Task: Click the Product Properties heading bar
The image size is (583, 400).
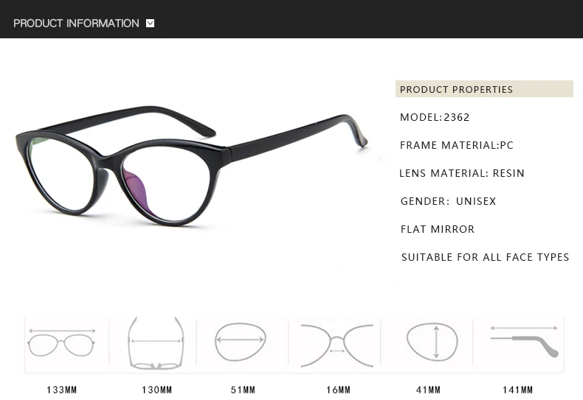Action: 484,89
